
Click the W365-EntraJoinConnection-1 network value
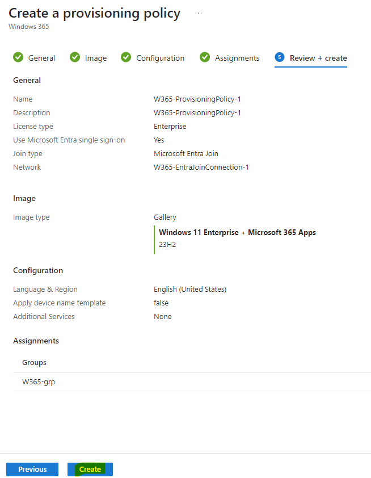[x=201, y=167]
